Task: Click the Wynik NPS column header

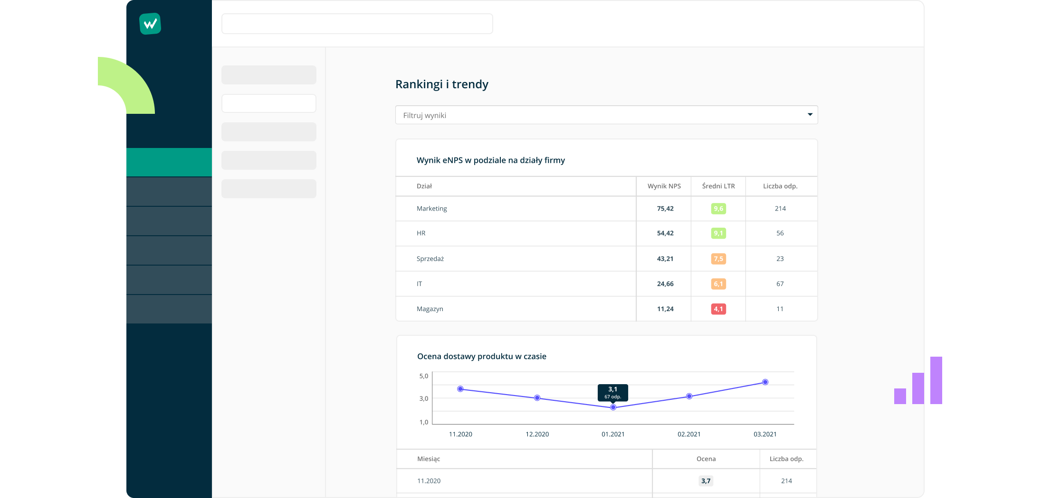Action: click(x=664, y=186)
